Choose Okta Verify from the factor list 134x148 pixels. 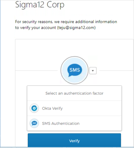[x=74, y=108]
